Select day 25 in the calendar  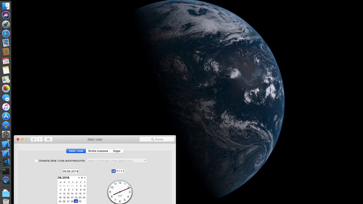pyautogui.click(x=60, y=201)
